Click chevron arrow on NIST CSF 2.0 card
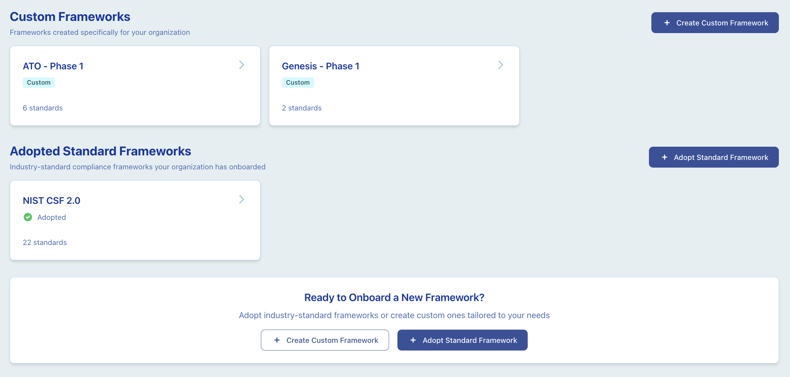 click(241, 199)
